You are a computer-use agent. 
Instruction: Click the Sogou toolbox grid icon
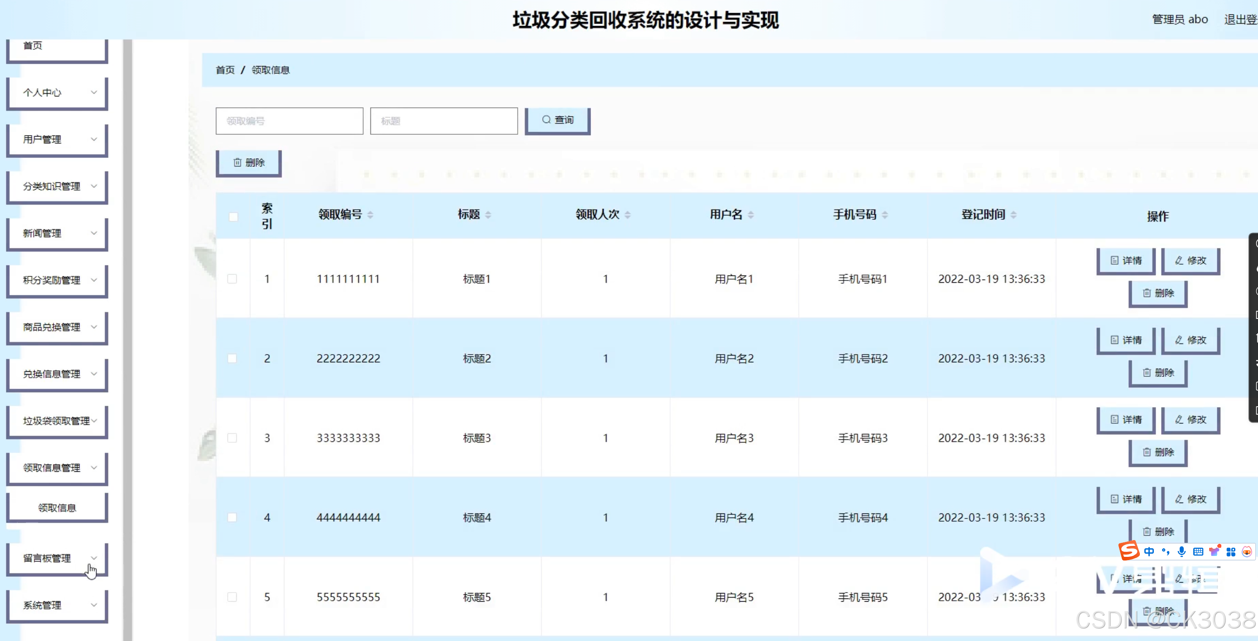point(1231,552)
